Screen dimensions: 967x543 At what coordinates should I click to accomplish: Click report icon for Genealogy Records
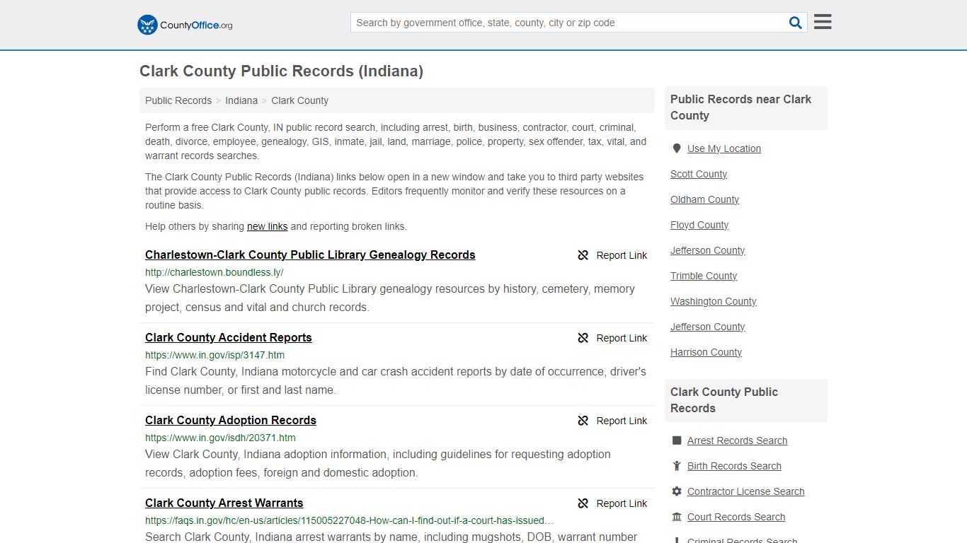pyautogui.click(x=583, y=255)
